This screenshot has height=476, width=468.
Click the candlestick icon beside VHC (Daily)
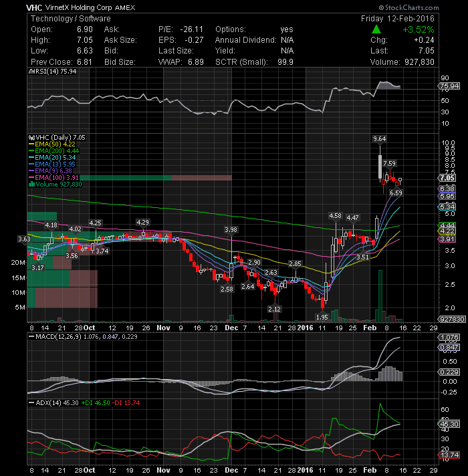[x=31, y=138]
